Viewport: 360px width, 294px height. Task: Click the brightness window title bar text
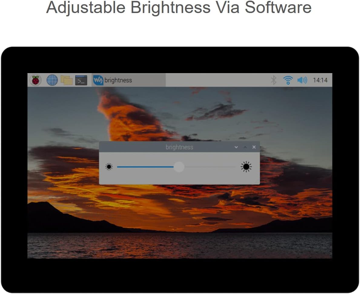click(179, 147)
